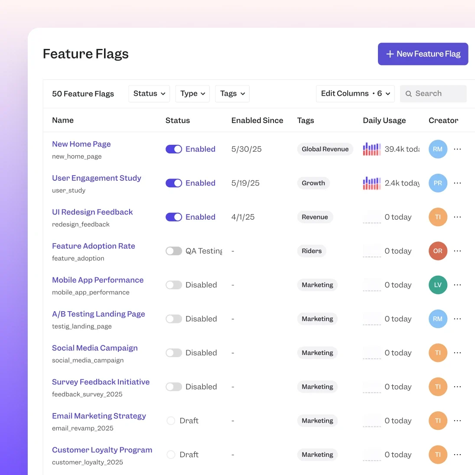Select the Marketing tag on Social Media Campaign

pos(317,353)
